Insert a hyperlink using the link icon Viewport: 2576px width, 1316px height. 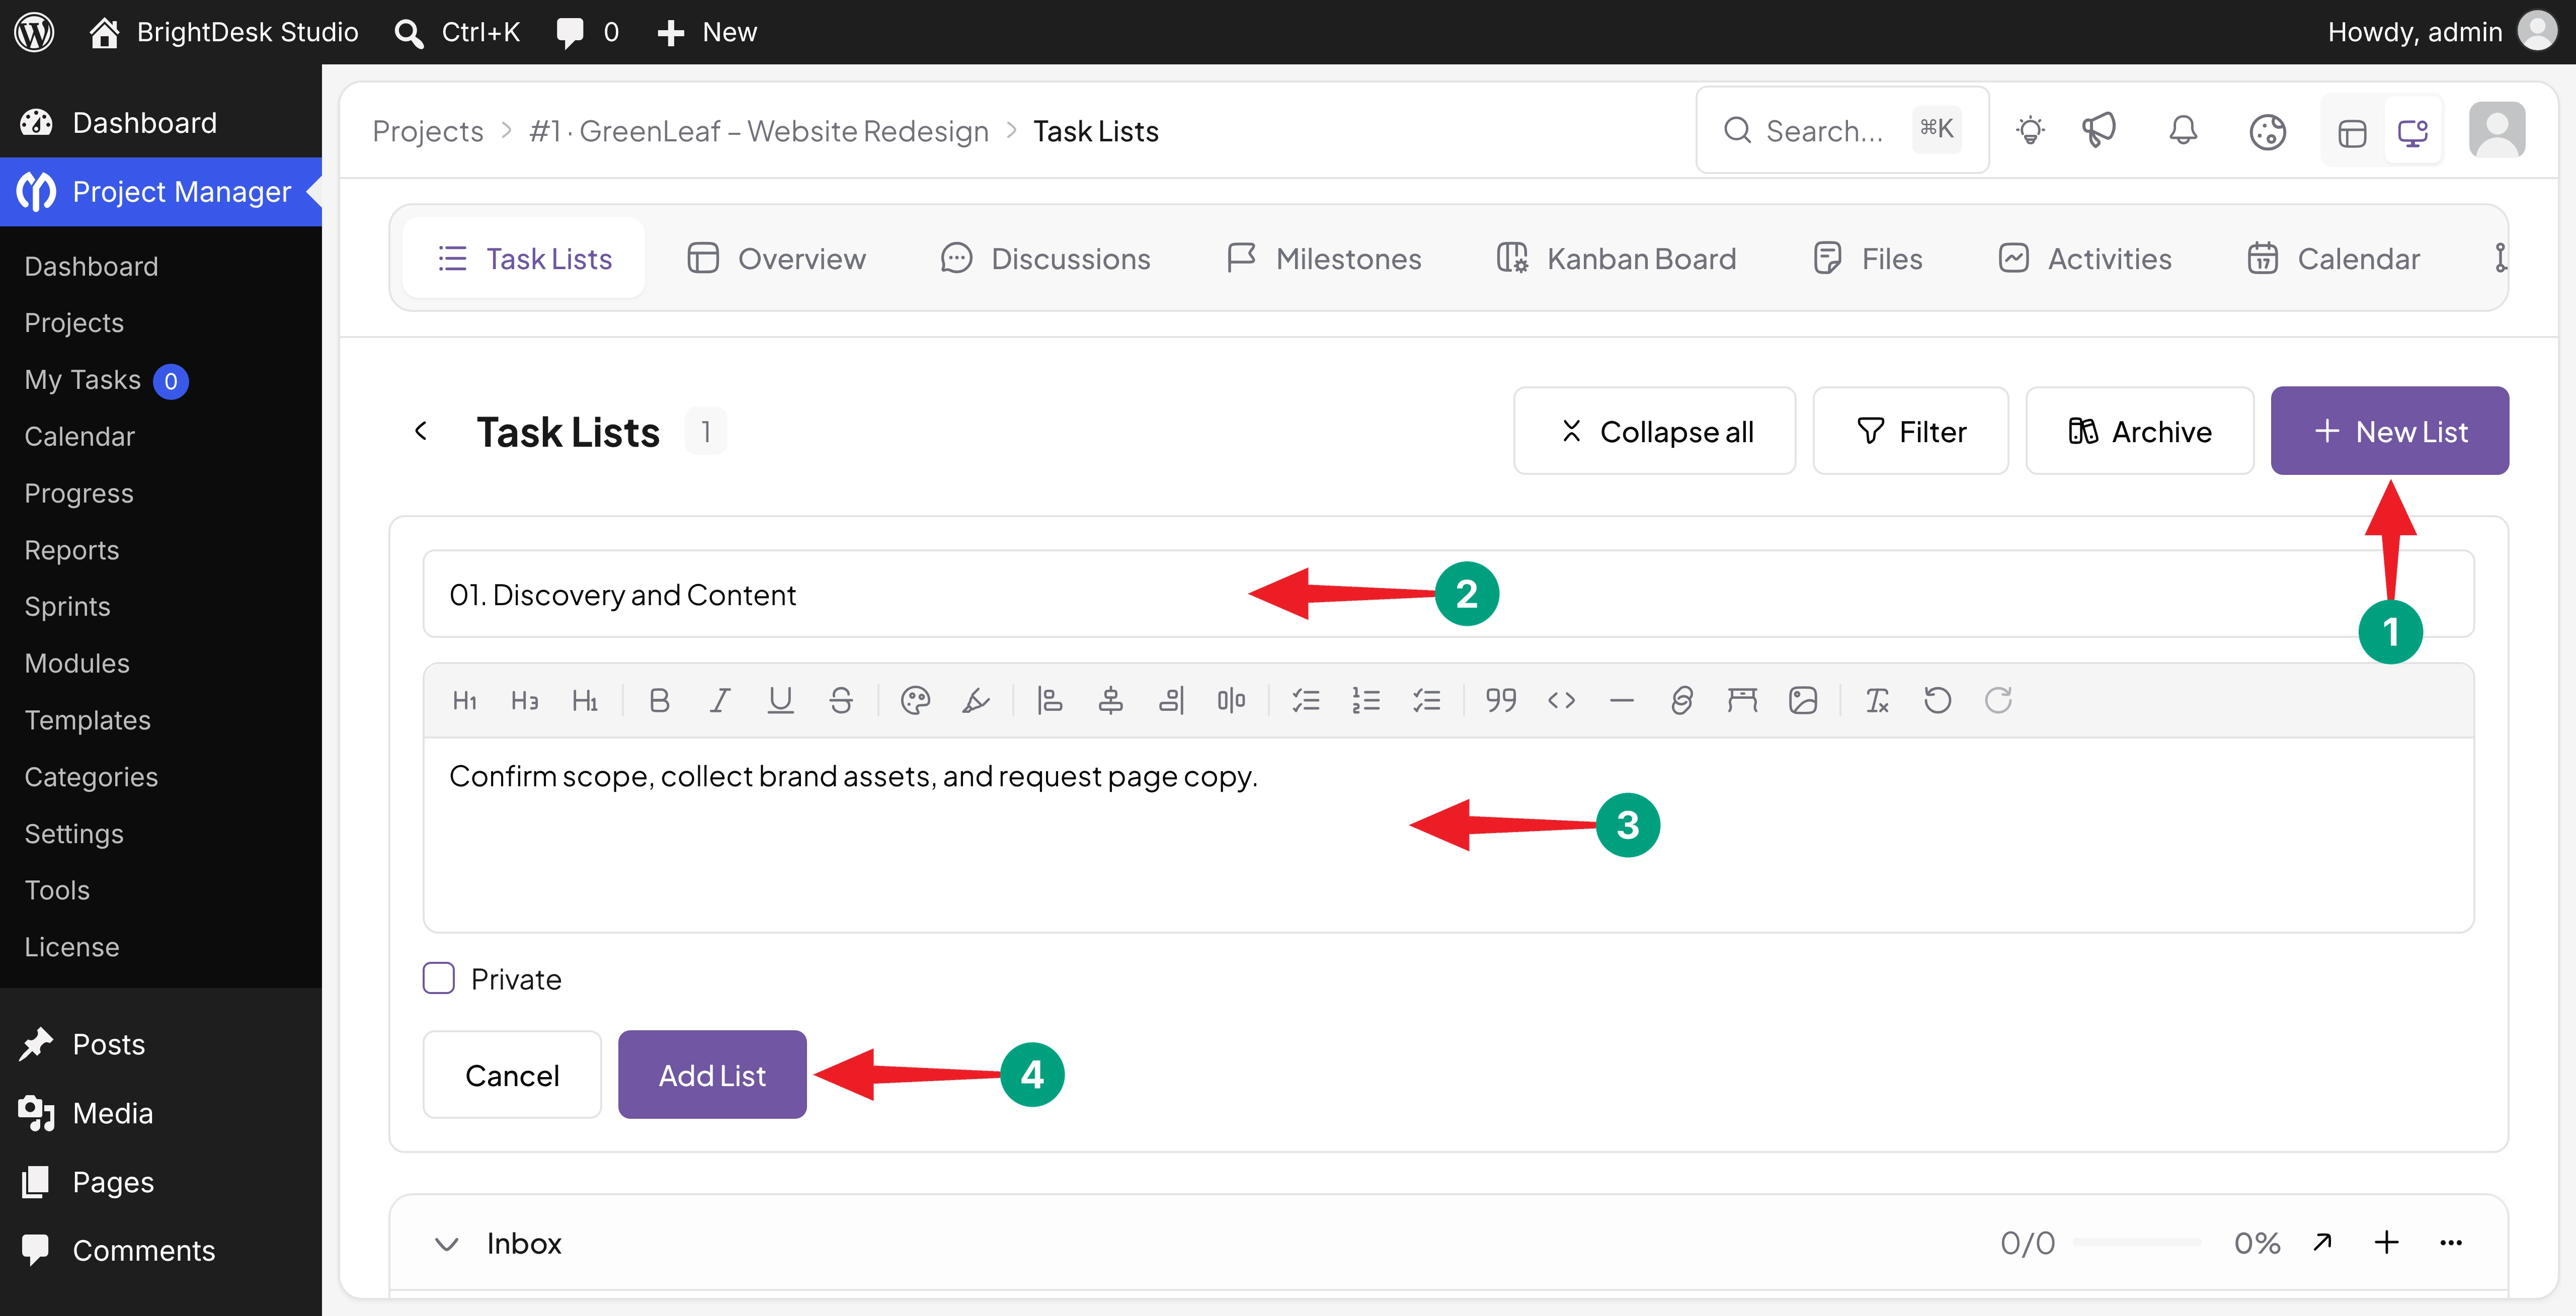[x=1682, y=700]
